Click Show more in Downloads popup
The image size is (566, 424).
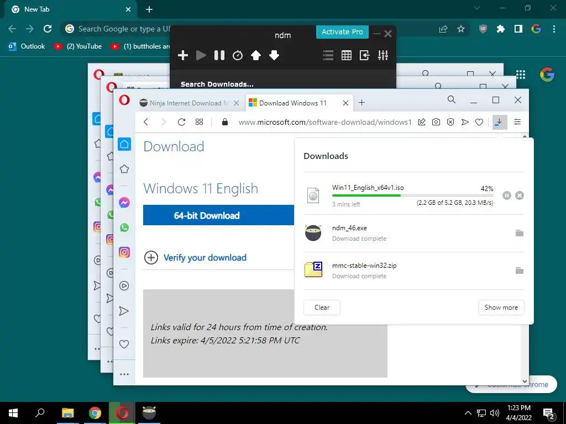coord(501,308)
